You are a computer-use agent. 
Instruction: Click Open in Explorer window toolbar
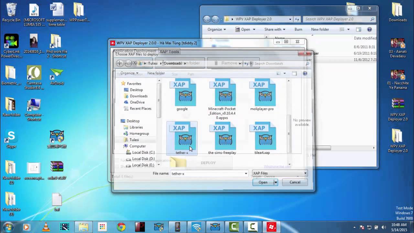[x=245, y=29]
